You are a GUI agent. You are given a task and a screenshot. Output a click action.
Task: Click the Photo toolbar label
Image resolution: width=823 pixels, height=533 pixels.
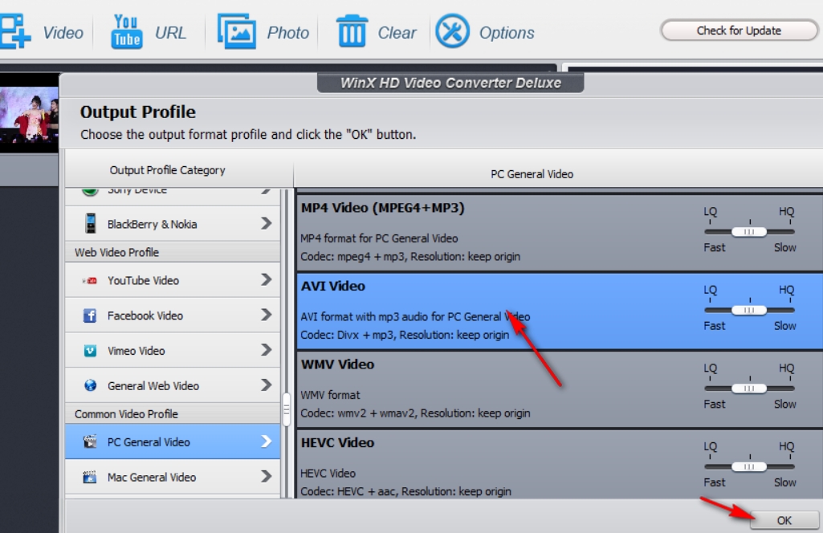coord(288,33)
